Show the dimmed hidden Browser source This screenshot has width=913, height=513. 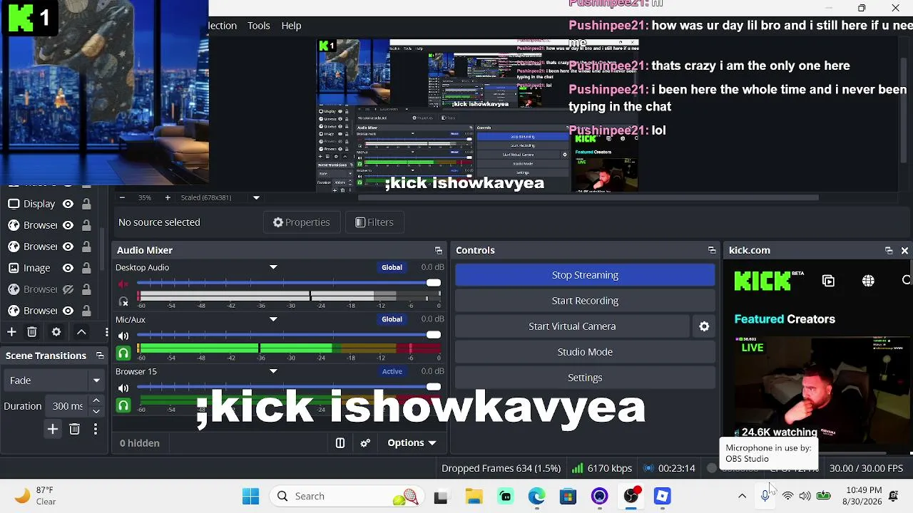pyautogui.click(x=68, y=289)
